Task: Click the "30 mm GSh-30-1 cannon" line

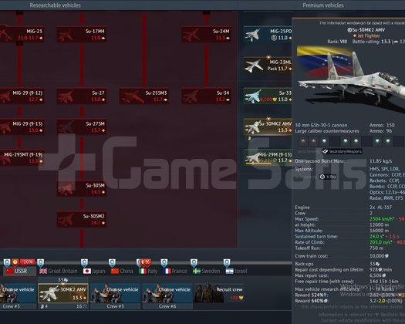Action: coord(321,125)
